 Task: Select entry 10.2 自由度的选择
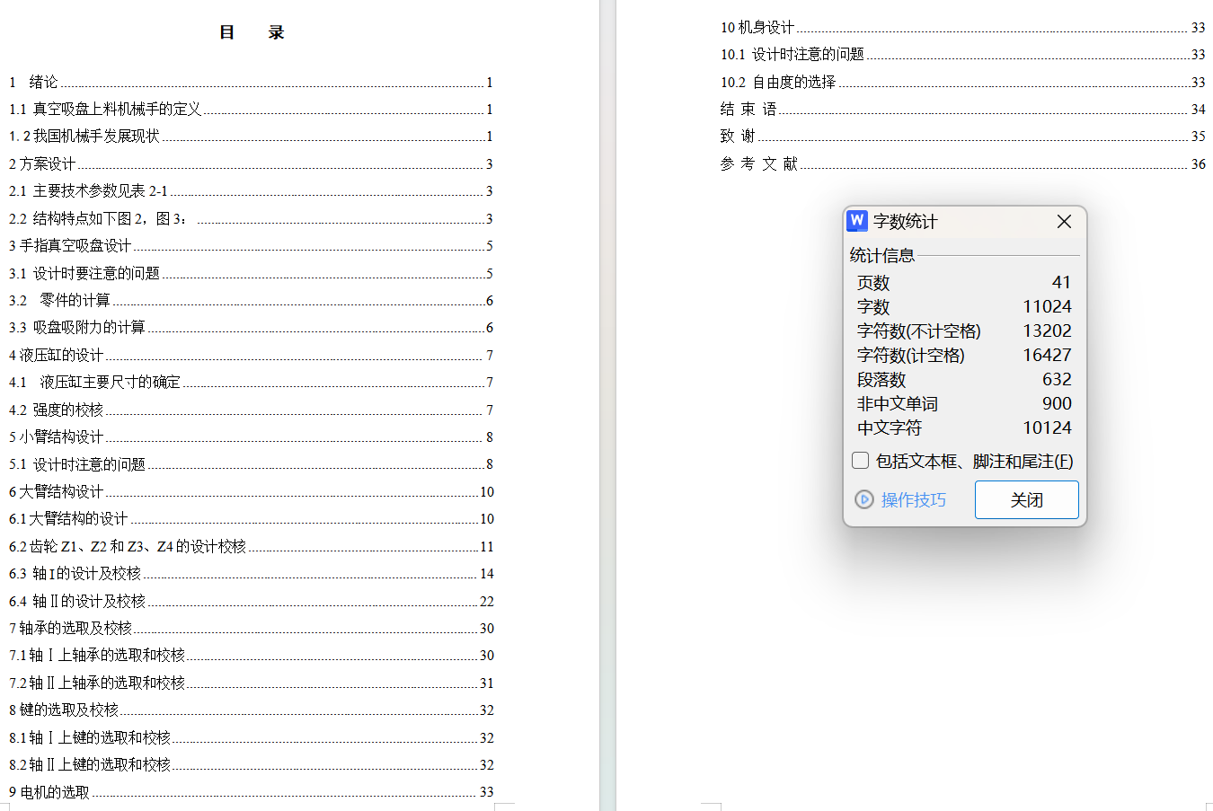click(x=962, y=82)
